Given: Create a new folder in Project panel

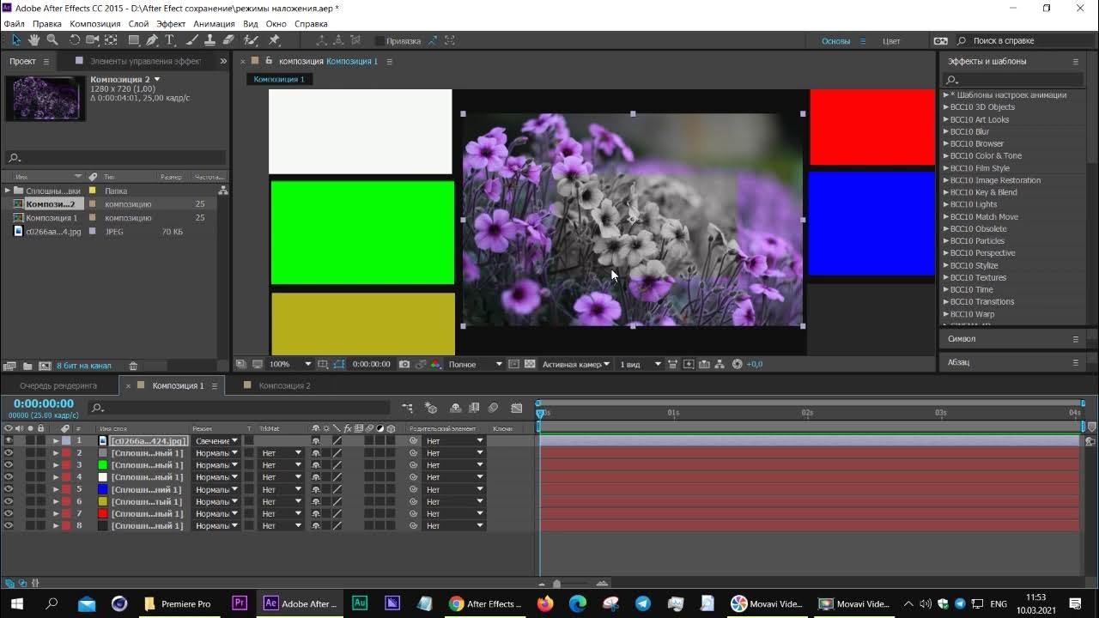Looking at the screenshot, I should (x=27, y=366).
